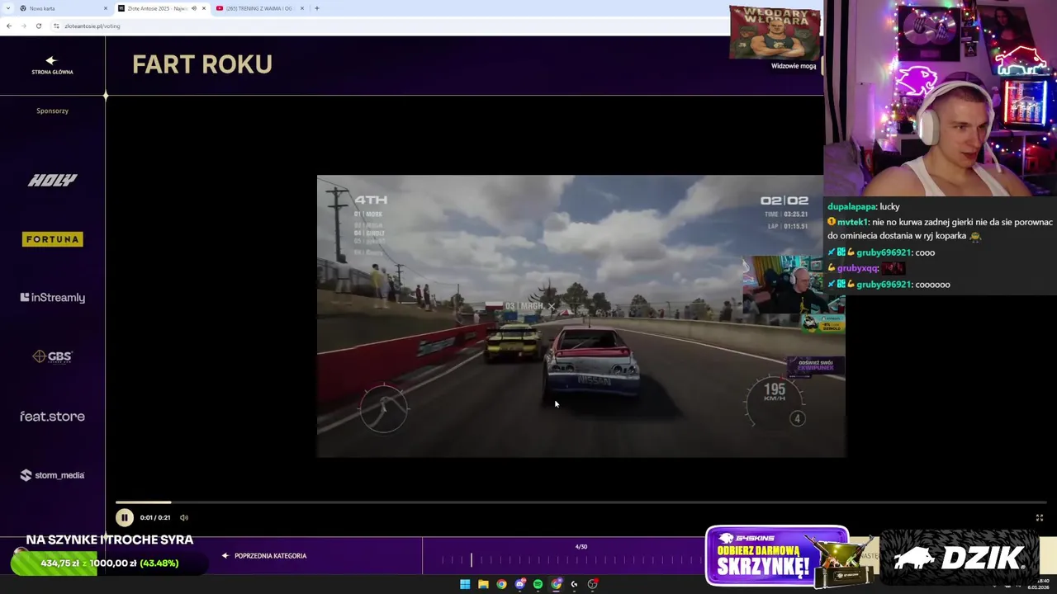
Task: Go back to Poprzednia Kategoria
Action: point(264,556)
